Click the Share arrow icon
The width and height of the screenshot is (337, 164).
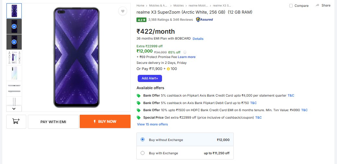[x=318, y=6]
